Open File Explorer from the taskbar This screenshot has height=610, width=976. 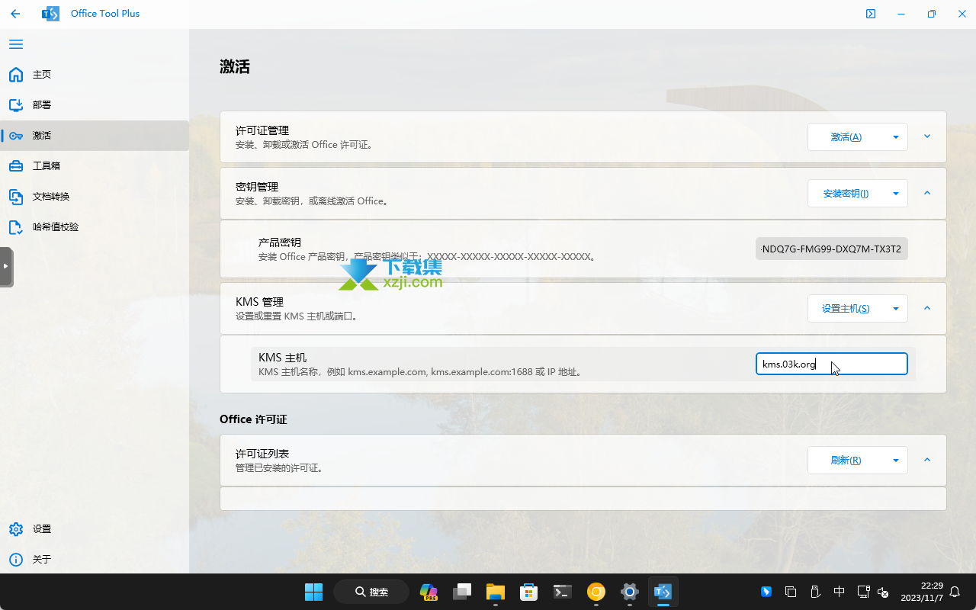[x=496, y=592]
